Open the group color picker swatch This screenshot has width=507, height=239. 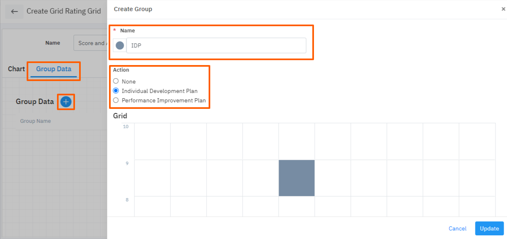click(x=120, y=45)
